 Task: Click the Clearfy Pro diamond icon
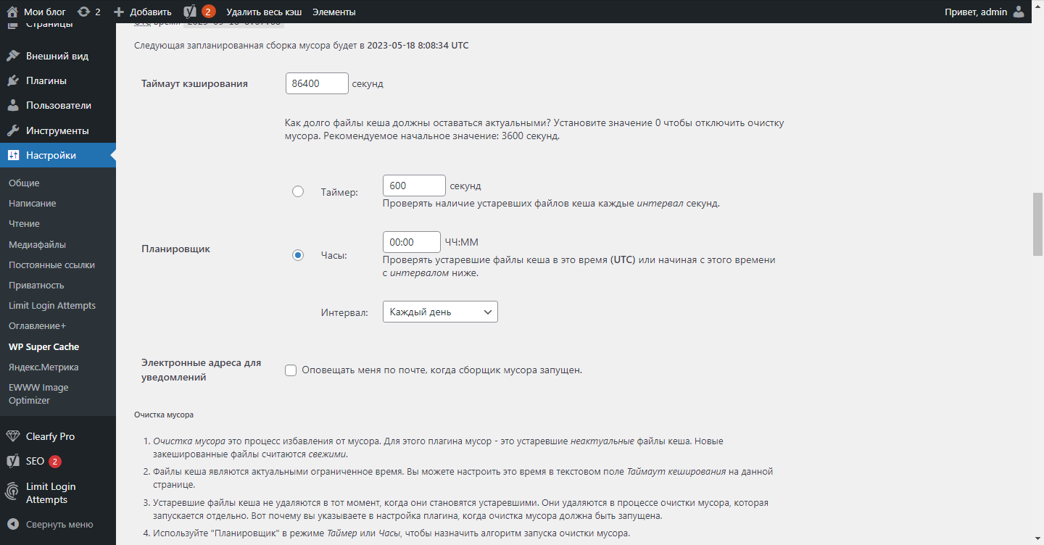[x=13, y=436]
